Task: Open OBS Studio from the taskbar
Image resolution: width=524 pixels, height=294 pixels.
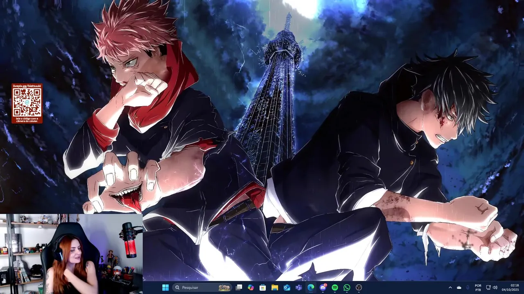Action: point(359,287)
